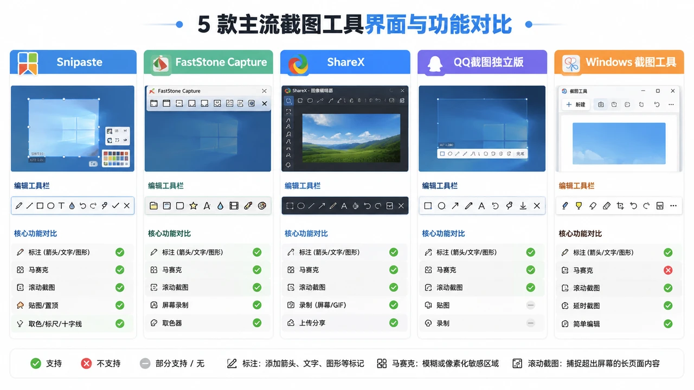Click gray dash for QQ截图 录制
The height and width of the screenshot is (390, 694).
click(x=531, y=323)
